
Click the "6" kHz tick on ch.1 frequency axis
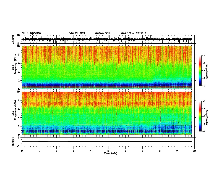point(19,64)
